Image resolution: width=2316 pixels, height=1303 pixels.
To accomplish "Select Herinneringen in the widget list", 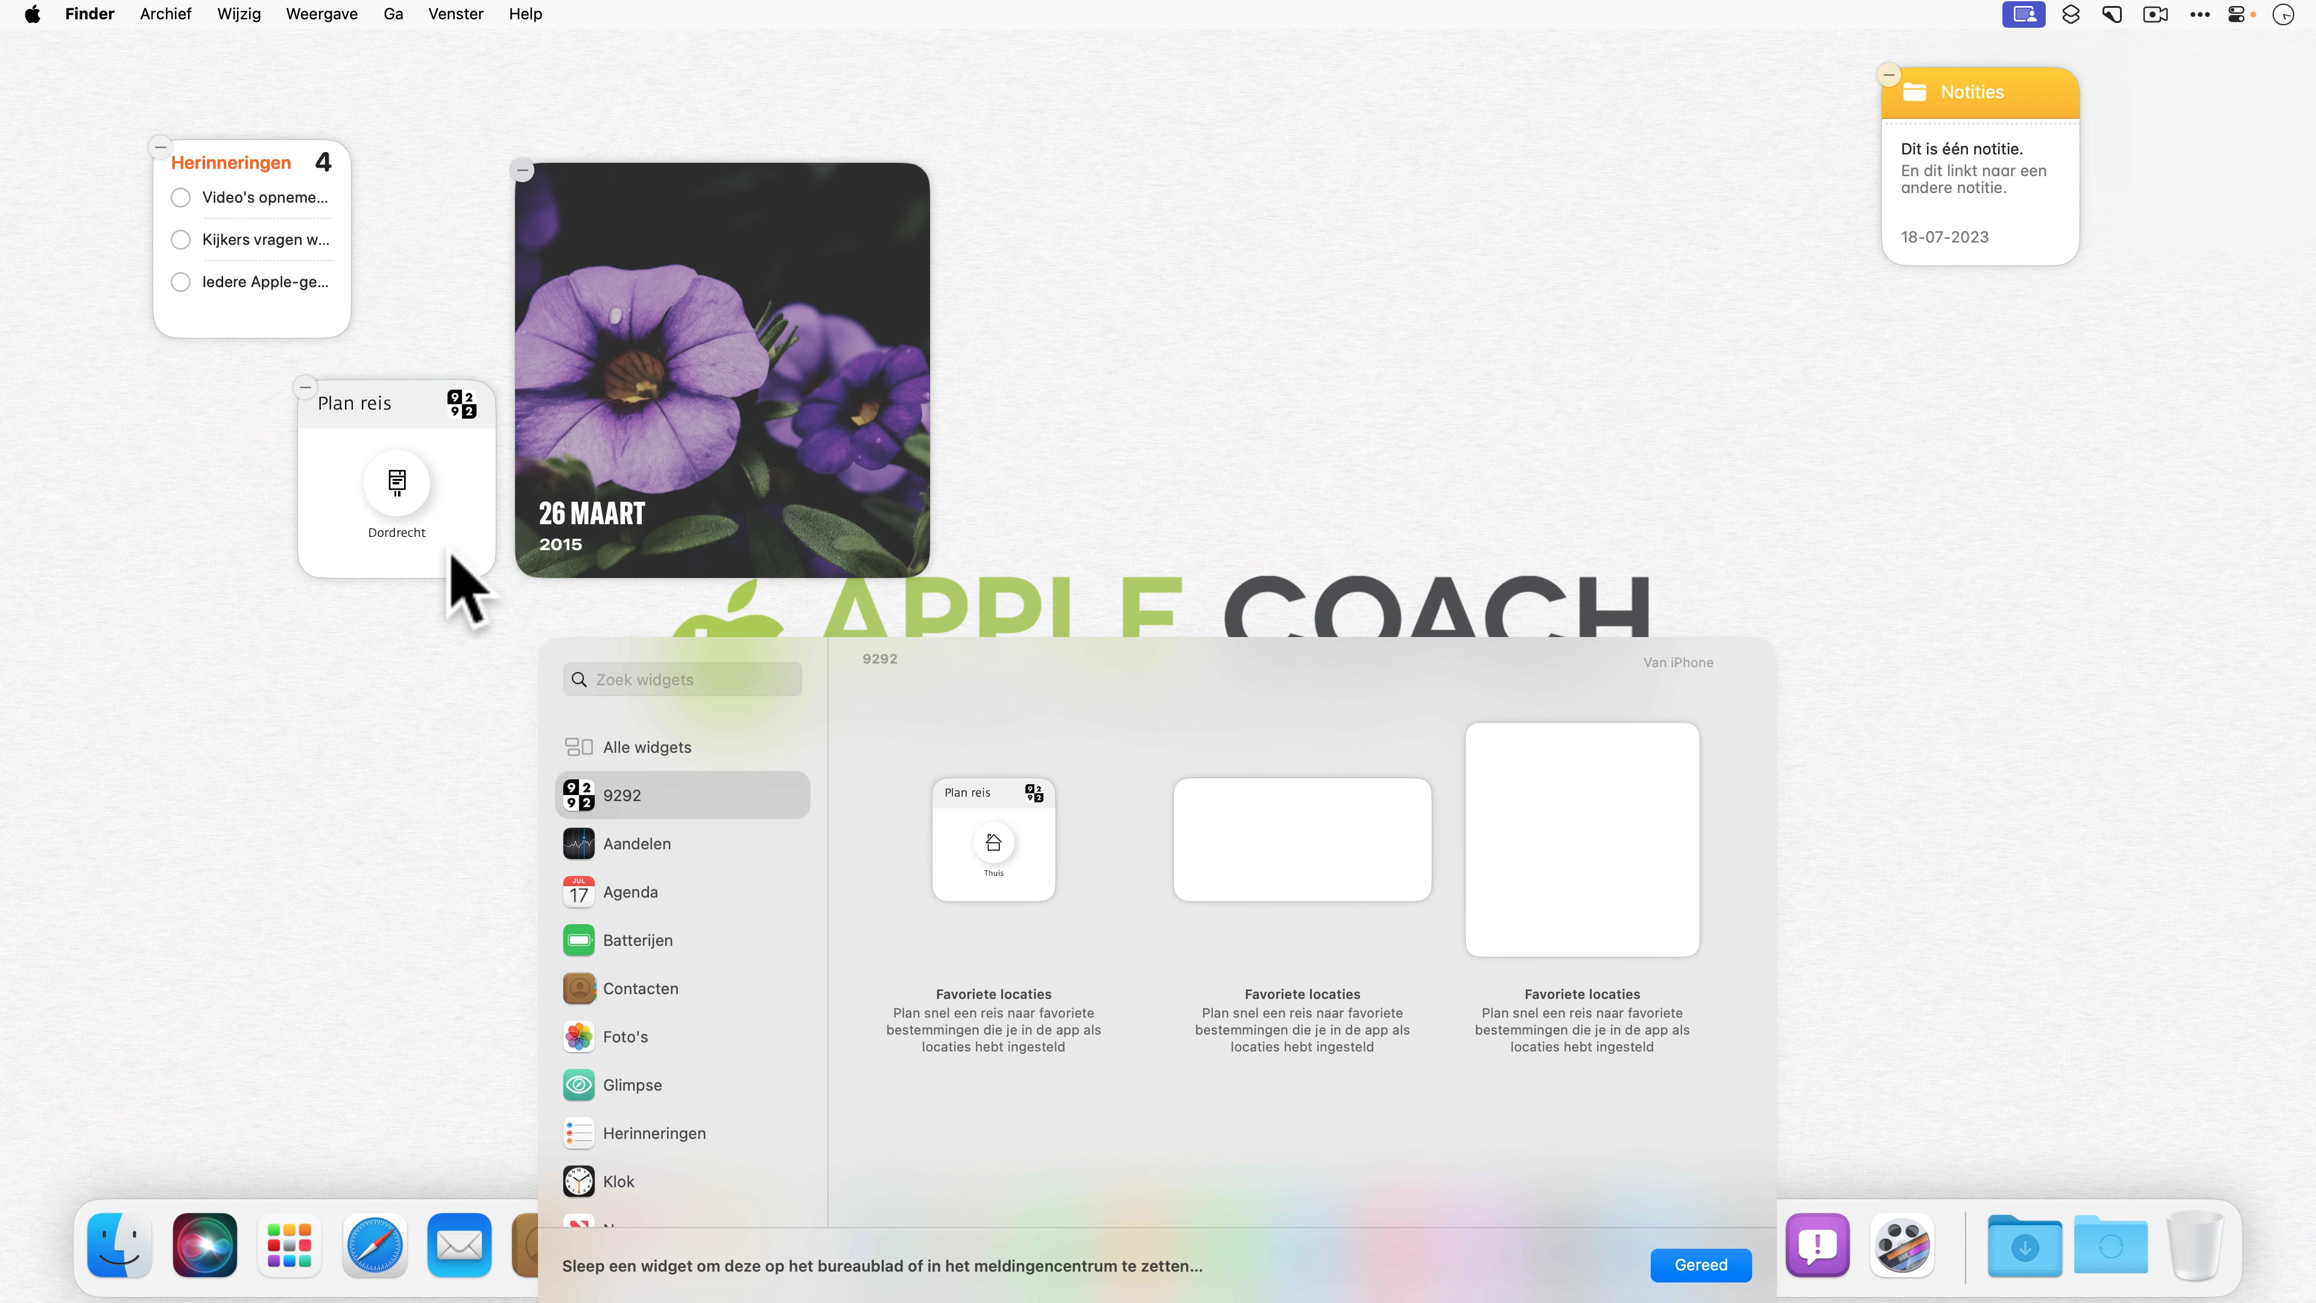I will pyautogui.click(x=682, y=1133).
